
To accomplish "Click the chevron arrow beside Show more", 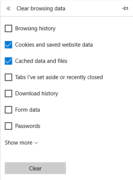I will coord(36,143).
